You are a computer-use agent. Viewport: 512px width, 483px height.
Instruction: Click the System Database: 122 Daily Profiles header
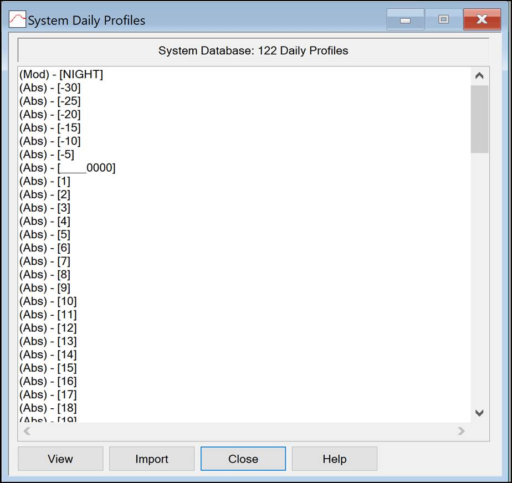tap(253, 50)
